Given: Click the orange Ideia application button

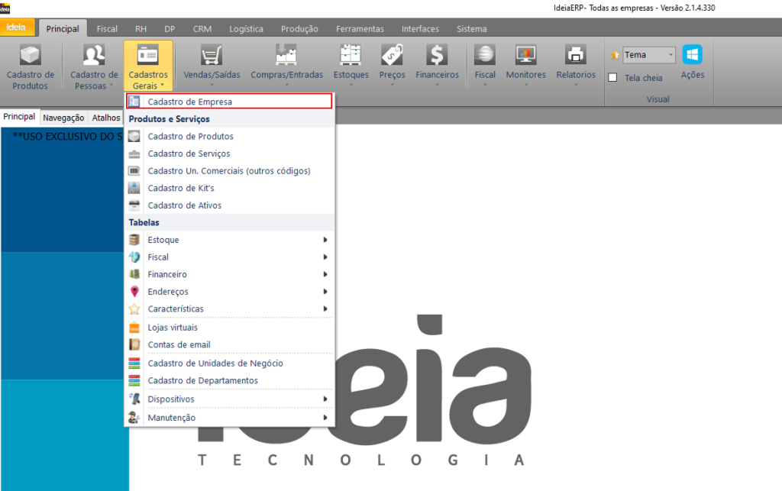Looking at the screenshot, I should coord(16,28).
